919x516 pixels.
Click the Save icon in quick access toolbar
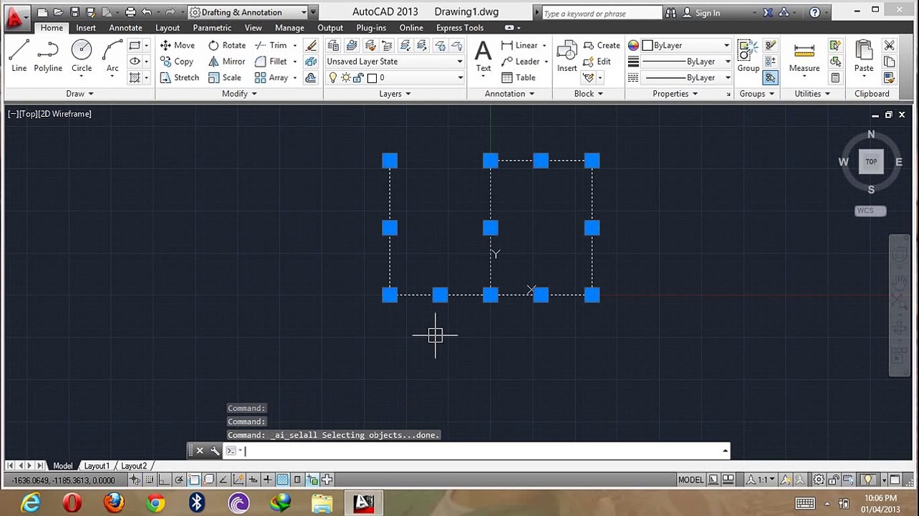(x=74, y=12)
